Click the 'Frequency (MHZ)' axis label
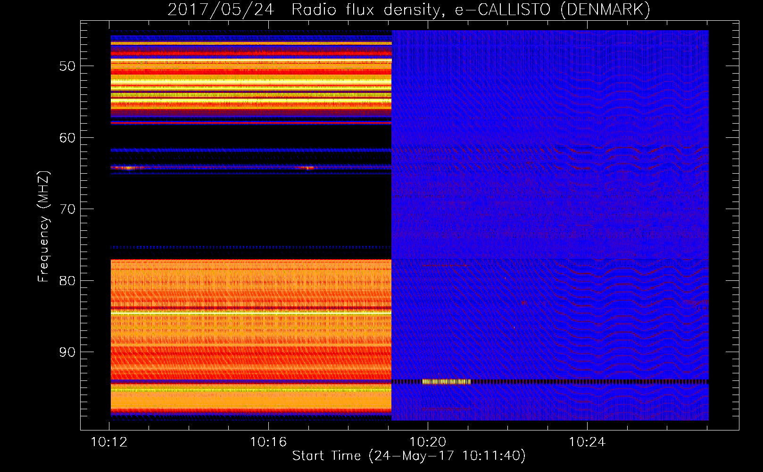Image resolution: width=763 pixels, height=472 pixels. [43, 227]
